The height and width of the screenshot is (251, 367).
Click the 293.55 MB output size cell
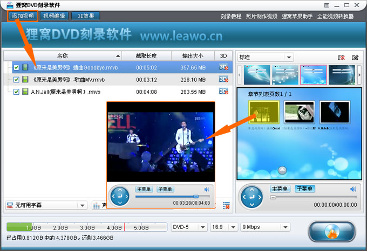click(193, 92)
